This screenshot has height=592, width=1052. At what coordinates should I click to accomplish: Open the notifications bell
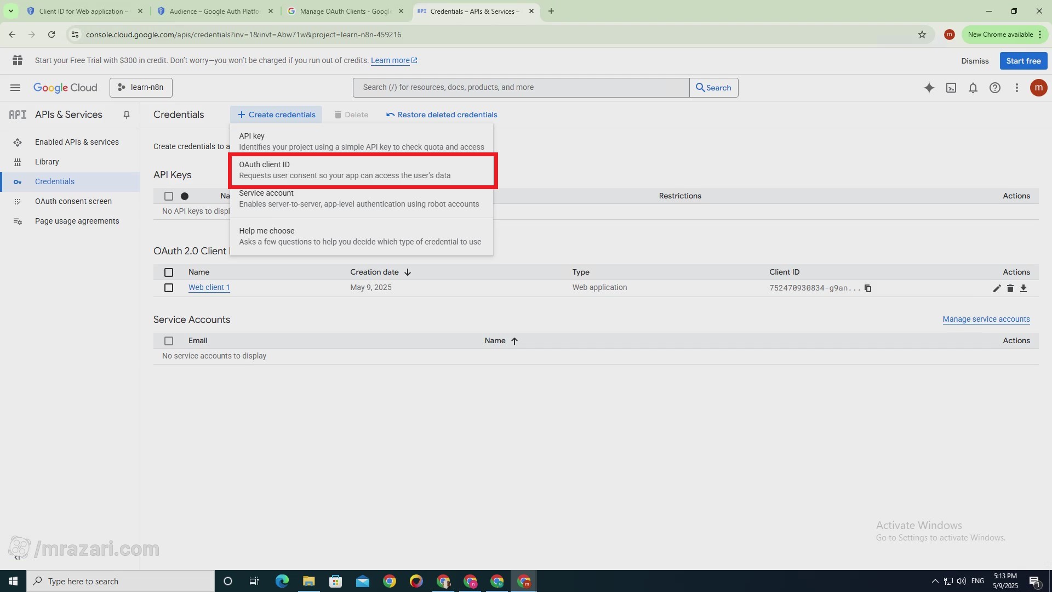[x=973, y=88]
